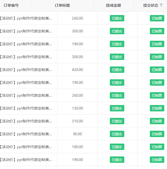Open the order title in the 90.00 row
The width and height of the screenshot is (167, 169).
coord(26,134)
